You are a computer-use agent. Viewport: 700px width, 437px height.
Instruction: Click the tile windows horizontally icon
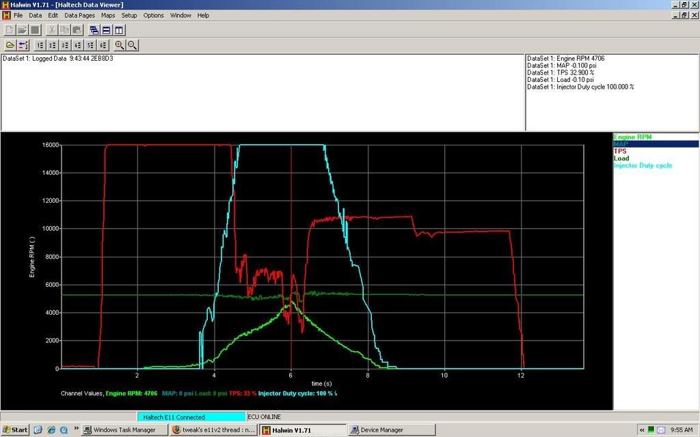point(107,30)
